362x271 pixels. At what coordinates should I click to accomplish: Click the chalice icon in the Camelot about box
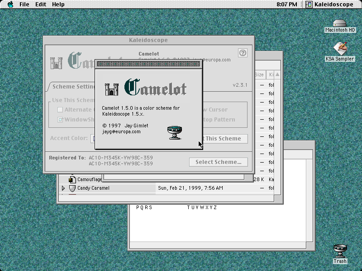tap(175, 132)
